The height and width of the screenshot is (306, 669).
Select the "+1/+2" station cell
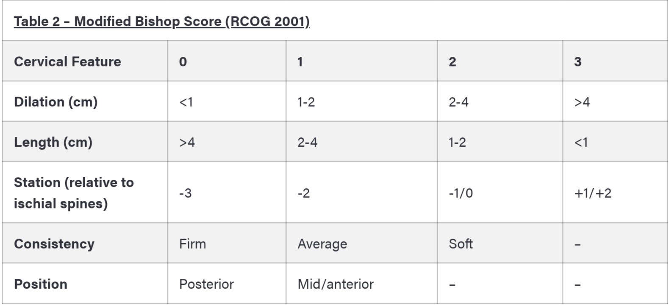(x=593, y=193)
